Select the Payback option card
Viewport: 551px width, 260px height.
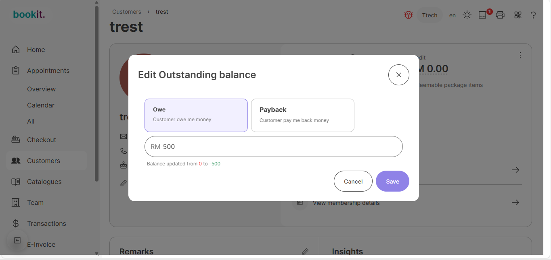point(302,115)
